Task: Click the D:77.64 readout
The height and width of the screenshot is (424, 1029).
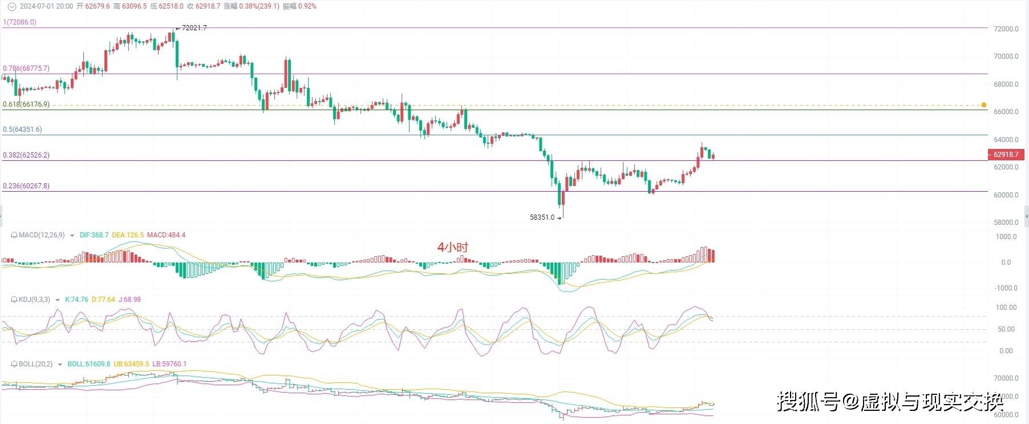Action: (103, 300)
